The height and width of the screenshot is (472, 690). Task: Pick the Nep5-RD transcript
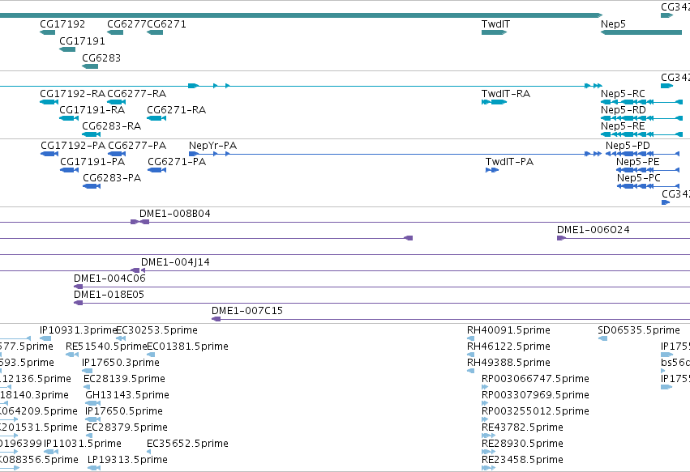pos(641,118)
